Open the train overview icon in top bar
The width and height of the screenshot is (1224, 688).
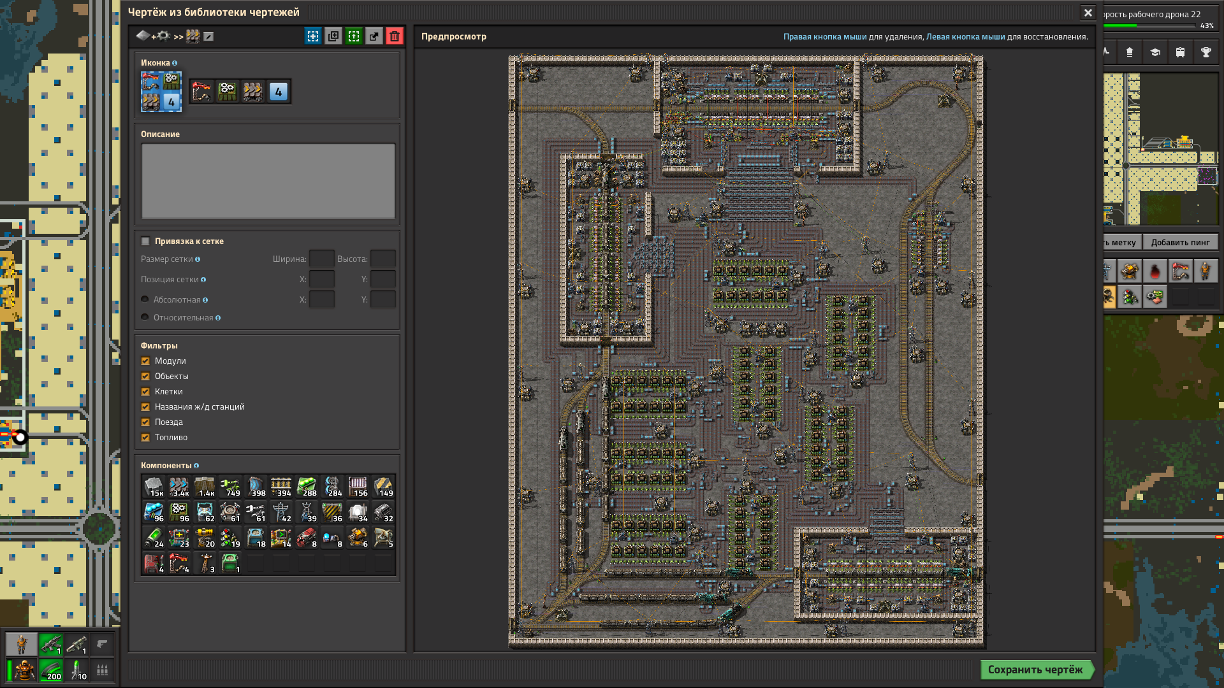[x=1181, y=52]
